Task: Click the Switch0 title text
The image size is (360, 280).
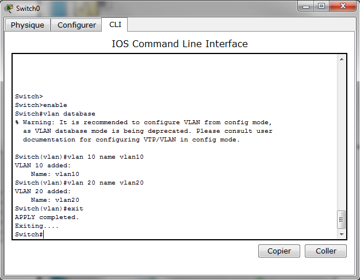Action: click(28, 9)
